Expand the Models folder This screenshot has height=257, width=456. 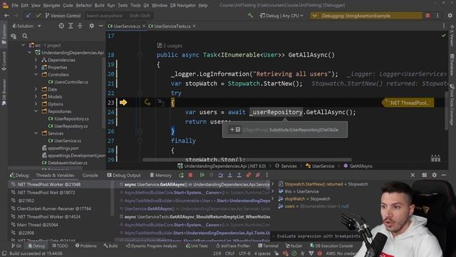click(x=36, y=96)
